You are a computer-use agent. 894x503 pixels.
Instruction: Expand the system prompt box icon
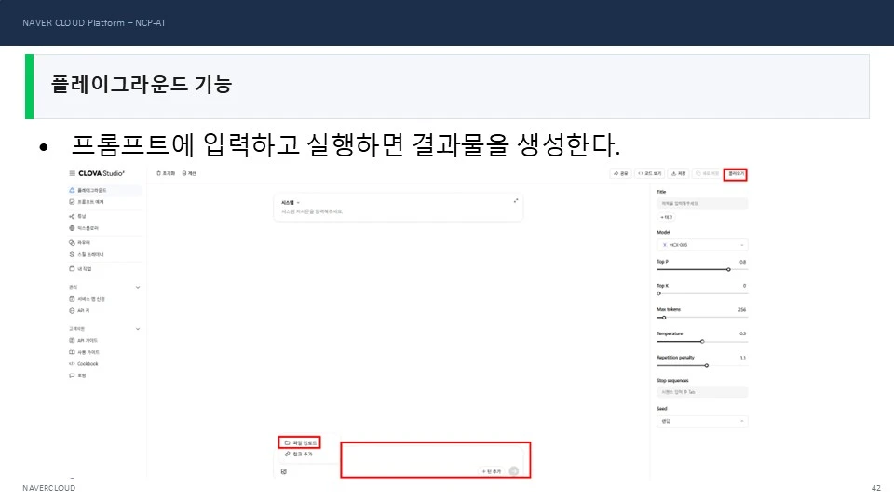(515, 201)
